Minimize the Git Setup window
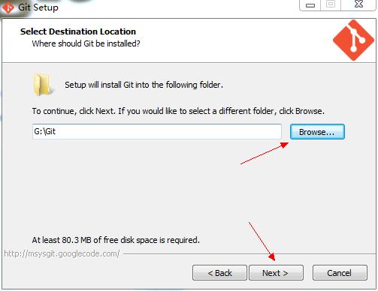This screenshot has height=291, width=378. pos(310,5)
